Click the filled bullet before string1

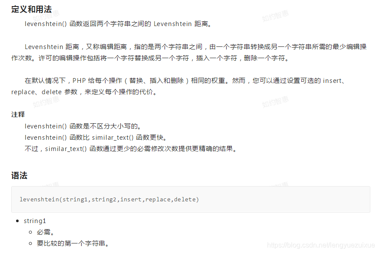(x=17, y=221)
